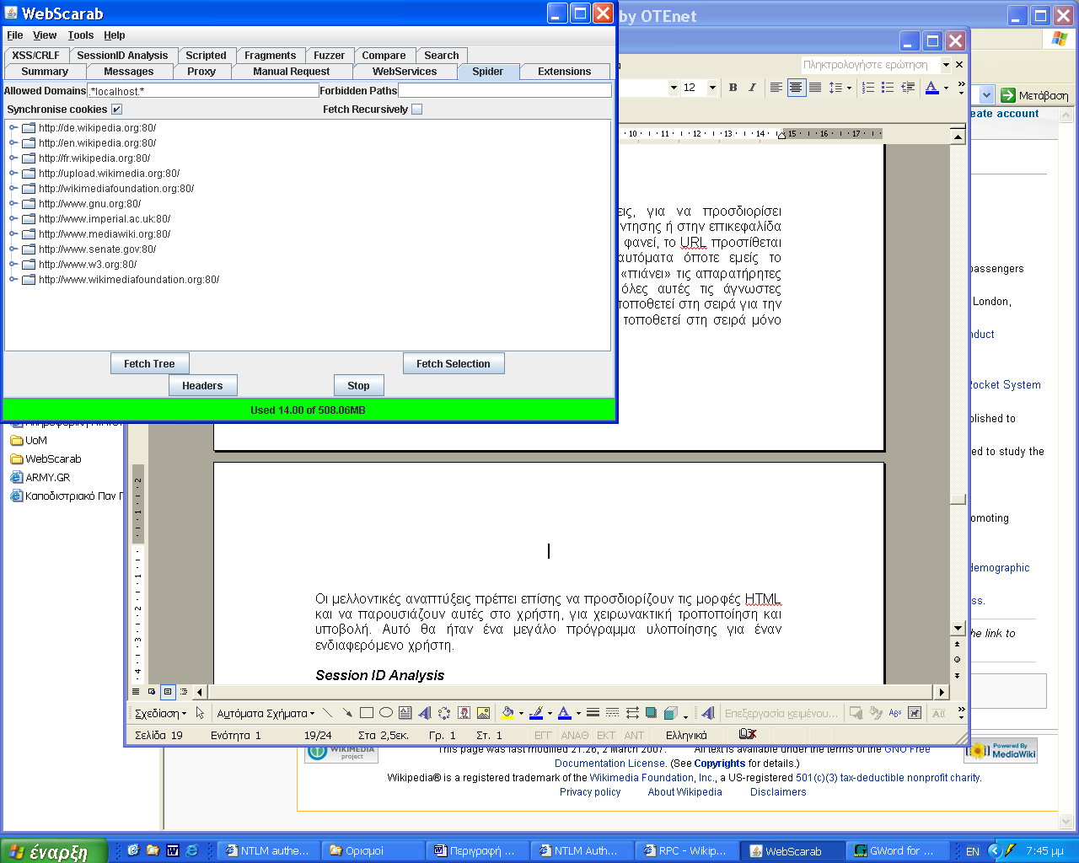Image resolution: width=1079 pixels, height=863 pixels.
Task: Open WebScarab File menu
Action: pyautogui.click(x=15, y=35)
